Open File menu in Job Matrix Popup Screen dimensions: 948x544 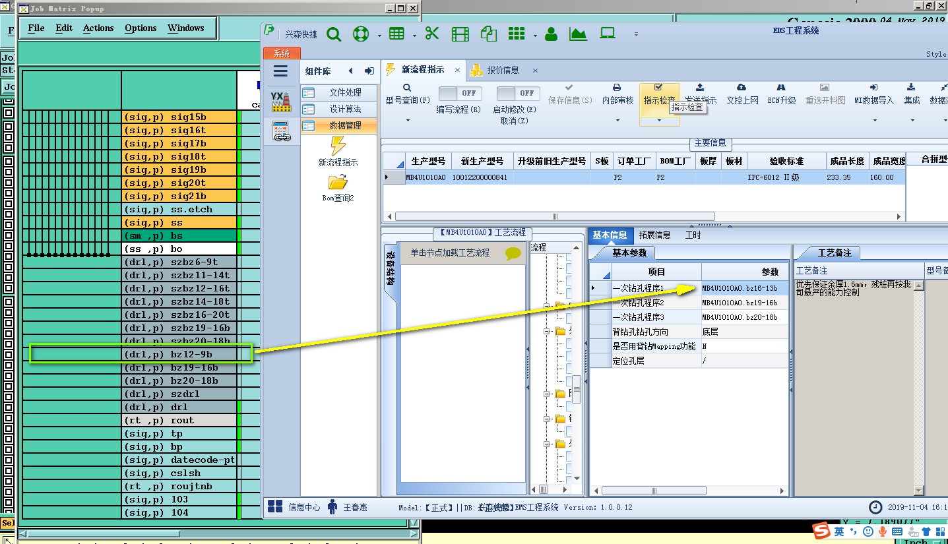(x=36, y=28)
